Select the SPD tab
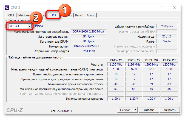This screenshot has width=185, height=118. pyautogui.click(x=53, y=15)
